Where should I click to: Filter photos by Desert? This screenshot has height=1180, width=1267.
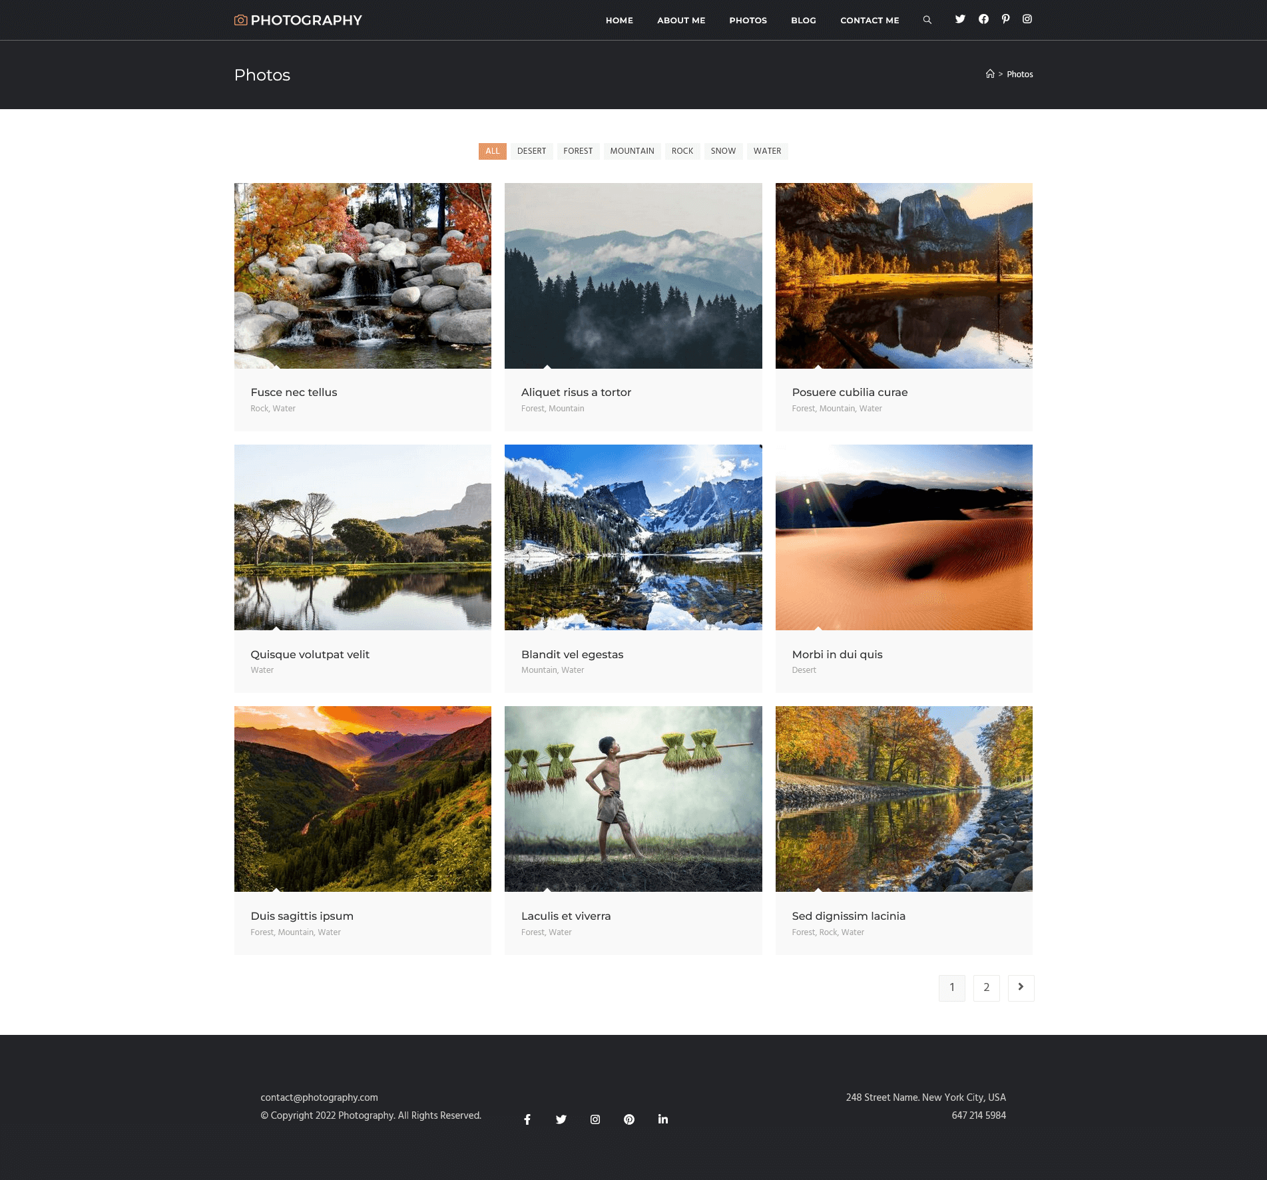531,151
